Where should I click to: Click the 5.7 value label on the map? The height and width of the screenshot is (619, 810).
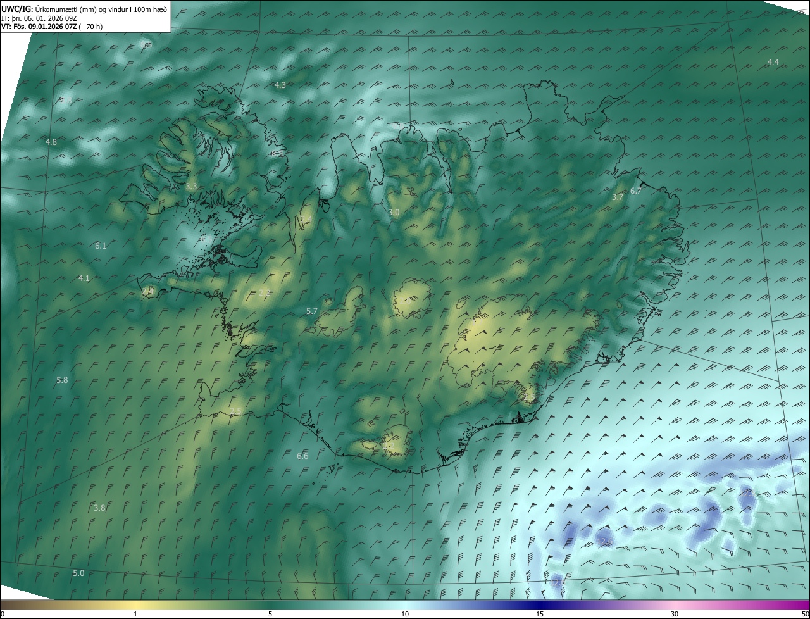point(311,311)
